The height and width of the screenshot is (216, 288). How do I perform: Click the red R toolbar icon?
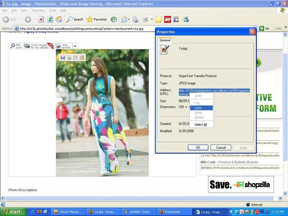tap(167, 19)
